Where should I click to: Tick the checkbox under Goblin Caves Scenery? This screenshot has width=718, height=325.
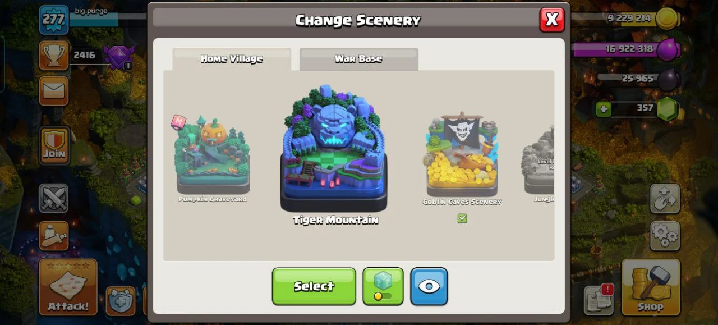tap(462, 218)
